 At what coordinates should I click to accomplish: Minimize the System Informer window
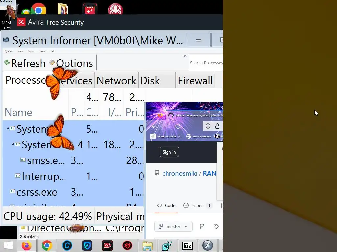198,40
